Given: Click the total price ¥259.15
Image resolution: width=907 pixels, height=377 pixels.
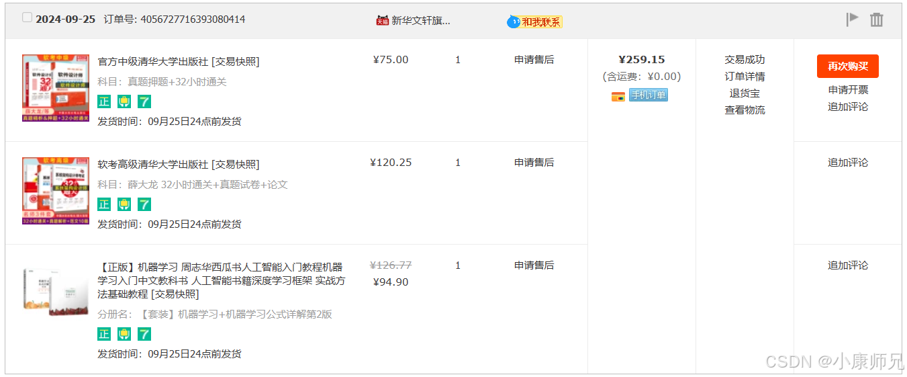Looking at the screenshot, I should (x=642, y=60).
